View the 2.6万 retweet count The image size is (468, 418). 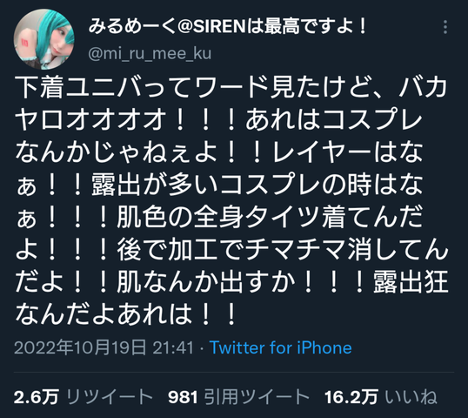pos(37,397)
